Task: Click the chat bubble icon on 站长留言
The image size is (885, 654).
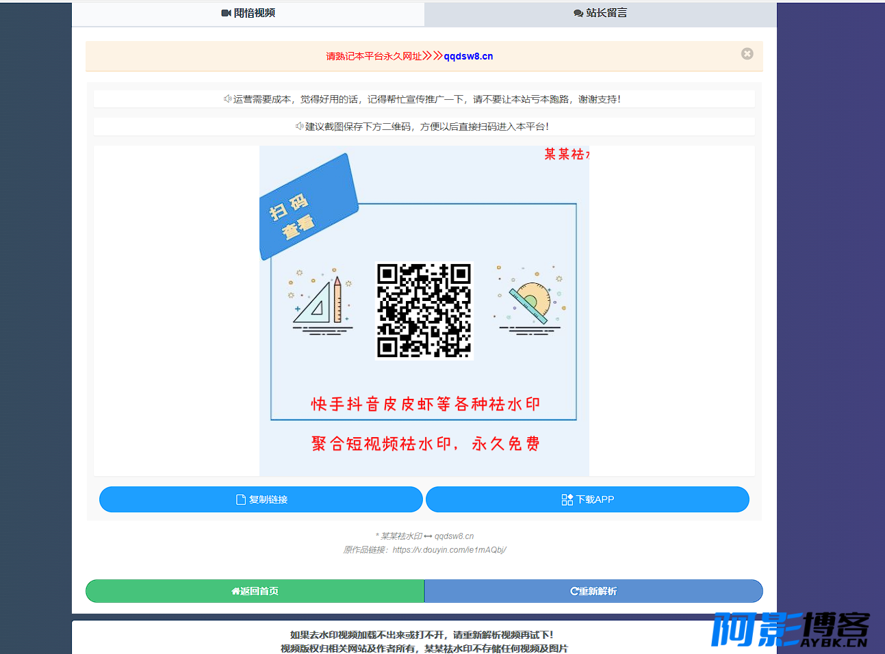Action: (x=578, y=14)
